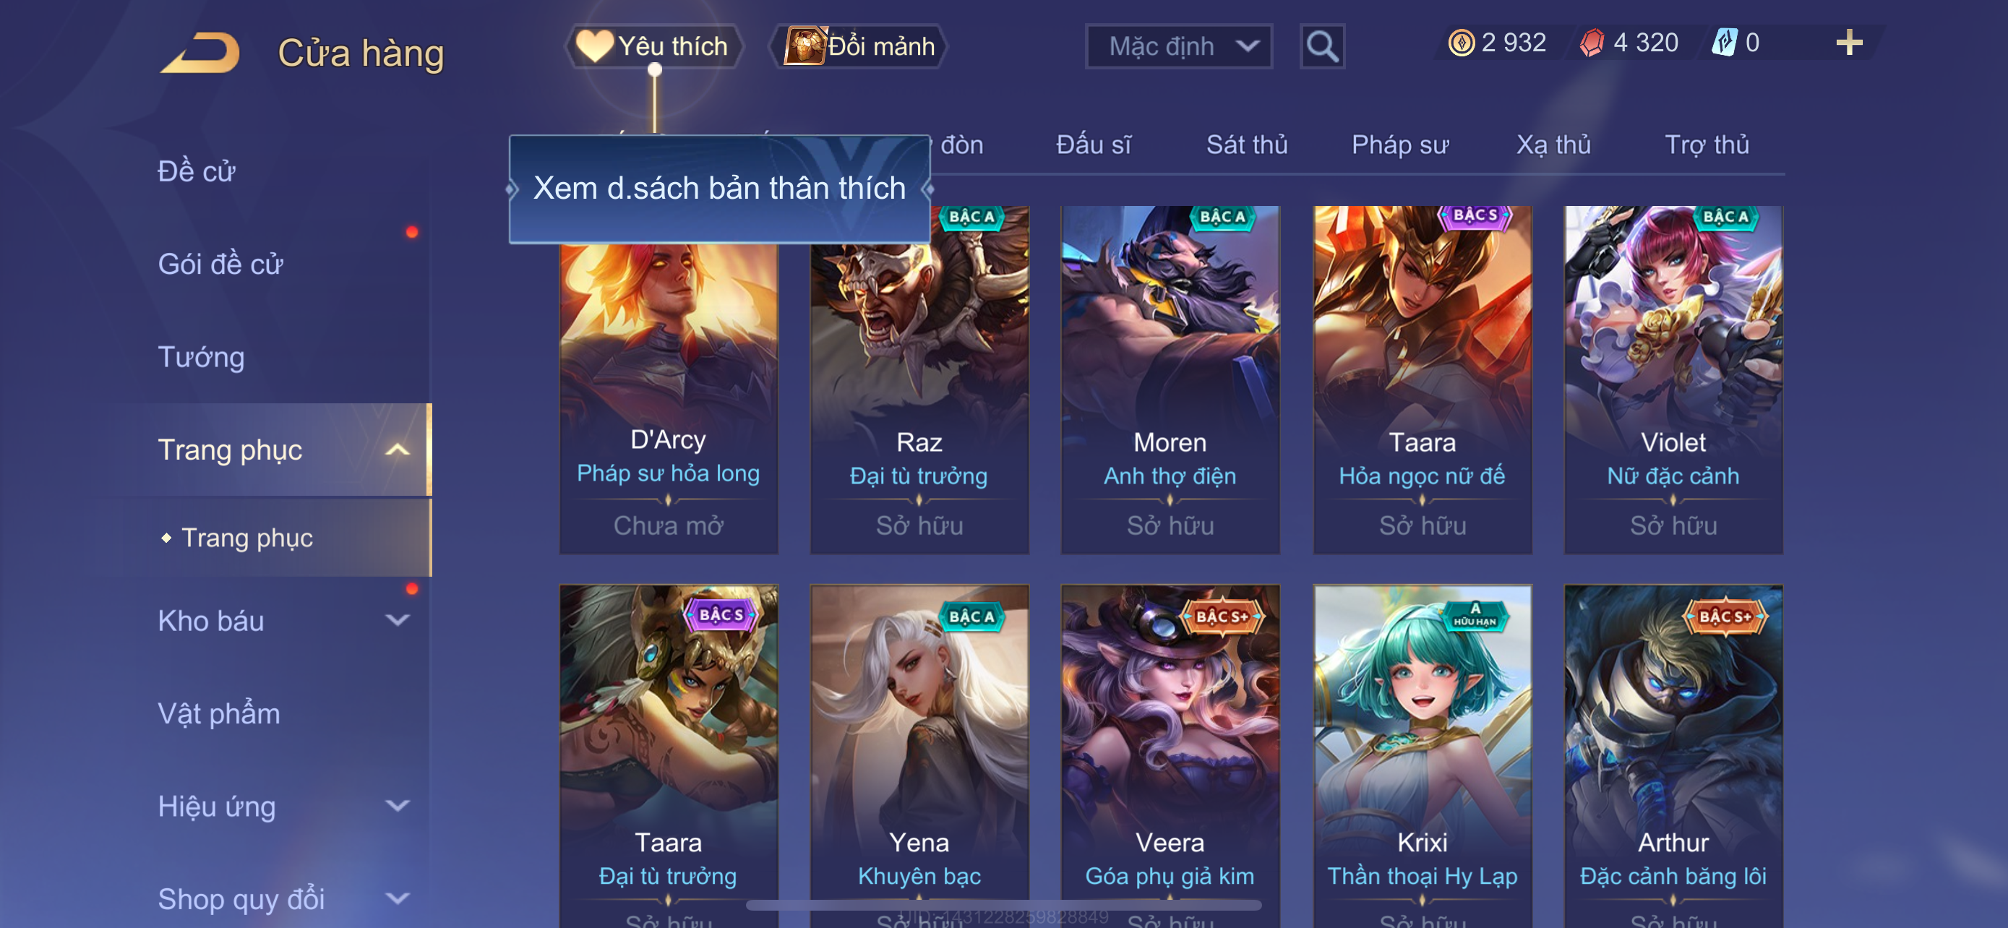Click Xem d.sách bản thân thích tooltip

tap(719, 189)
